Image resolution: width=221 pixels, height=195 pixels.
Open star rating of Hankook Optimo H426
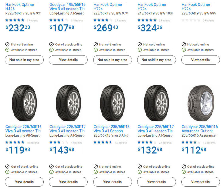click(15, 20)
